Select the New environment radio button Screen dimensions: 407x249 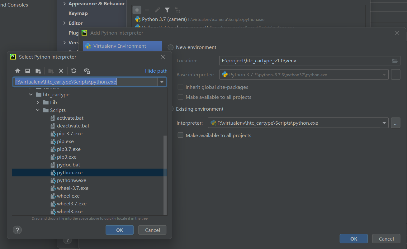click(x=170, y=47)
